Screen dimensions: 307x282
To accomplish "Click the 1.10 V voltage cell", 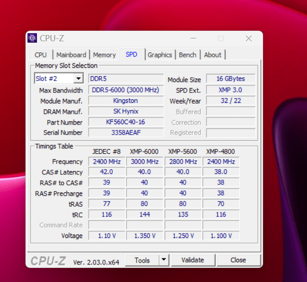I will 107,236.
